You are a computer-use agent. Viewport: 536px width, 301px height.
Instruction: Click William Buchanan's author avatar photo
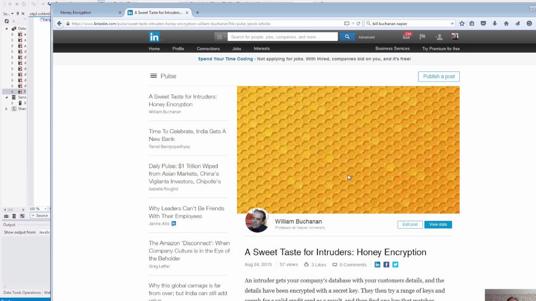pos(257,221)
